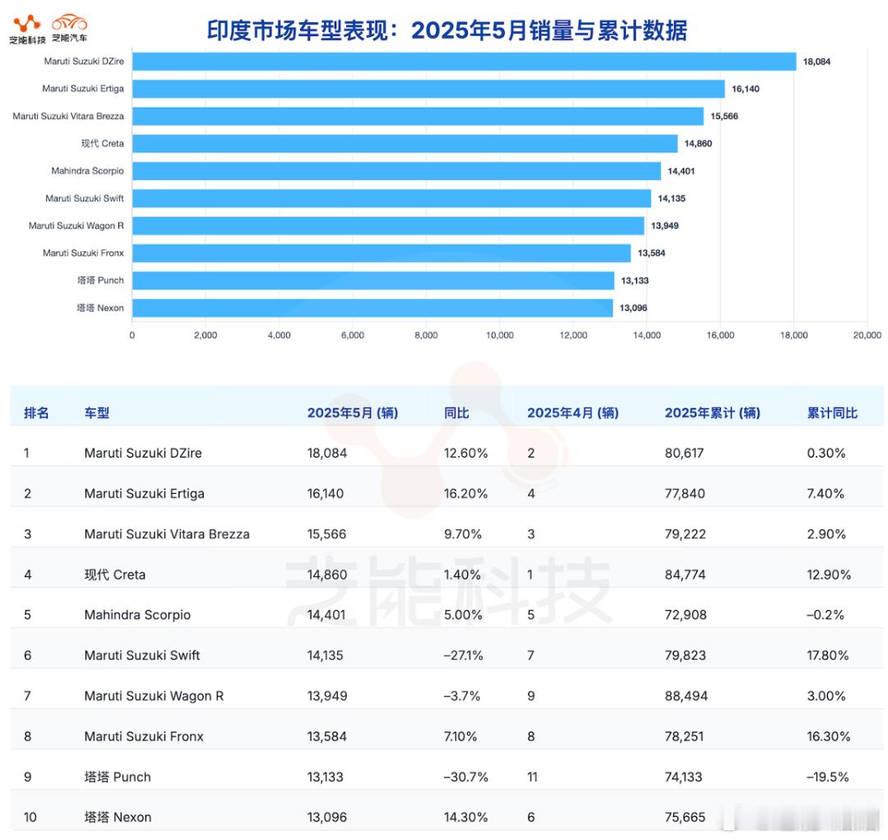Click 79,823 in the Swift row
Screen dimensions: 888x840
click(x=685, y=655)
